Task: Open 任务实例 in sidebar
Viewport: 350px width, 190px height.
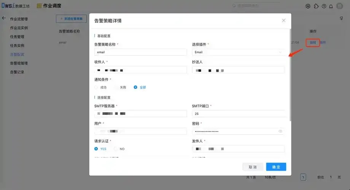Action: [17, 46]
